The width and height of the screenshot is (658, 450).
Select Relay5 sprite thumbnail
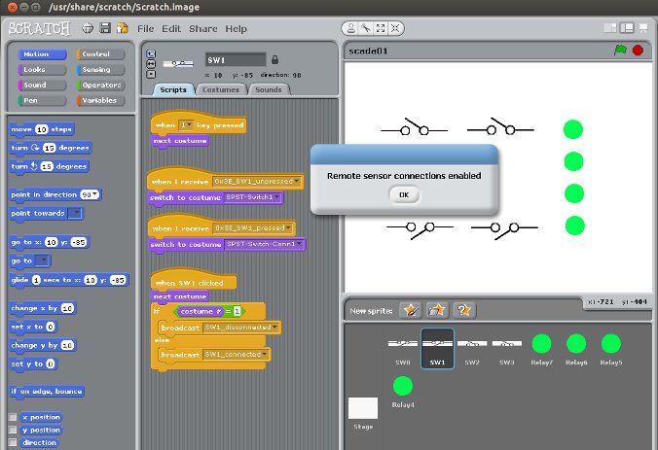coord(611,349)
